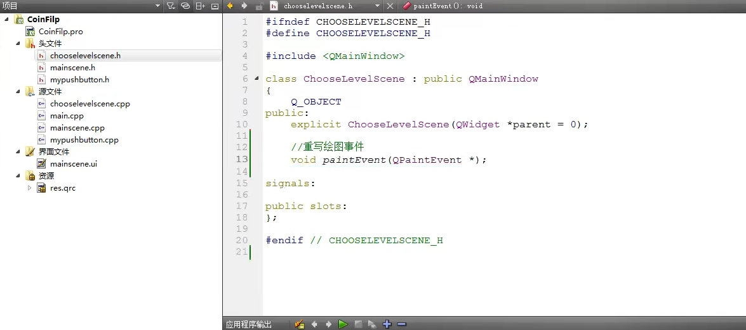Place cursor on ChooseLevelScene class name
This screenshot has height=330, width=746.
[x=354, y=79]
